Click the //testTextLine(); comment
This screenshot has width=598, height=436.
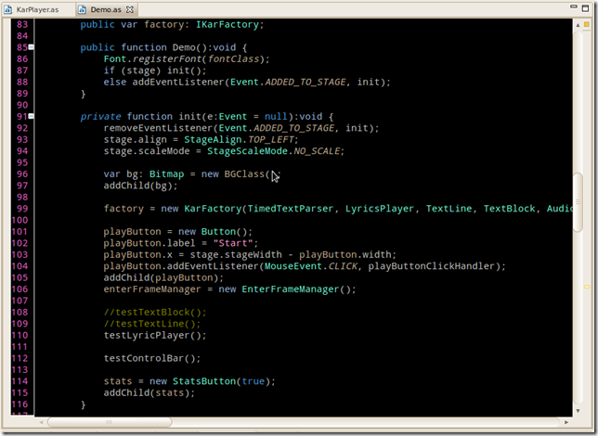pyautogui.click(x=151, y=324)
